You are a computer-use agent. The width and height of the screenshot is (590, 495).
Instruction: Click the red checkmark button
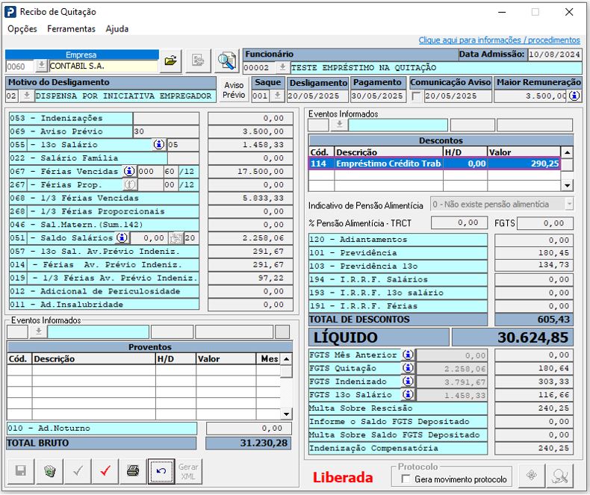pos(105,471)
